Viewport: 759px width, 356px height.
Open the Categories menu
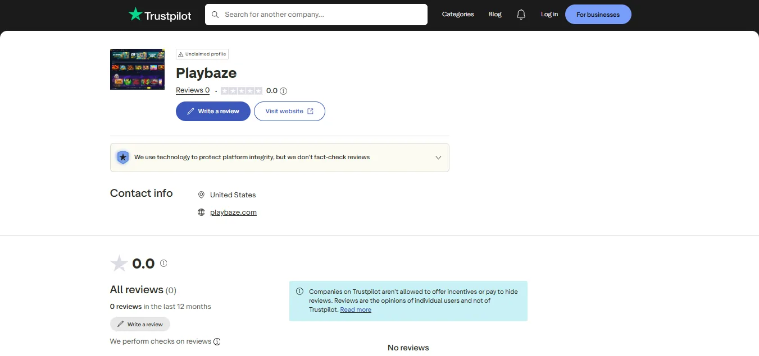(458, 15)
